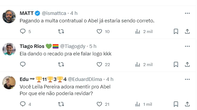Retweet MATT's post about multa contratual
197x110 pixels.
tap(61, 31)
